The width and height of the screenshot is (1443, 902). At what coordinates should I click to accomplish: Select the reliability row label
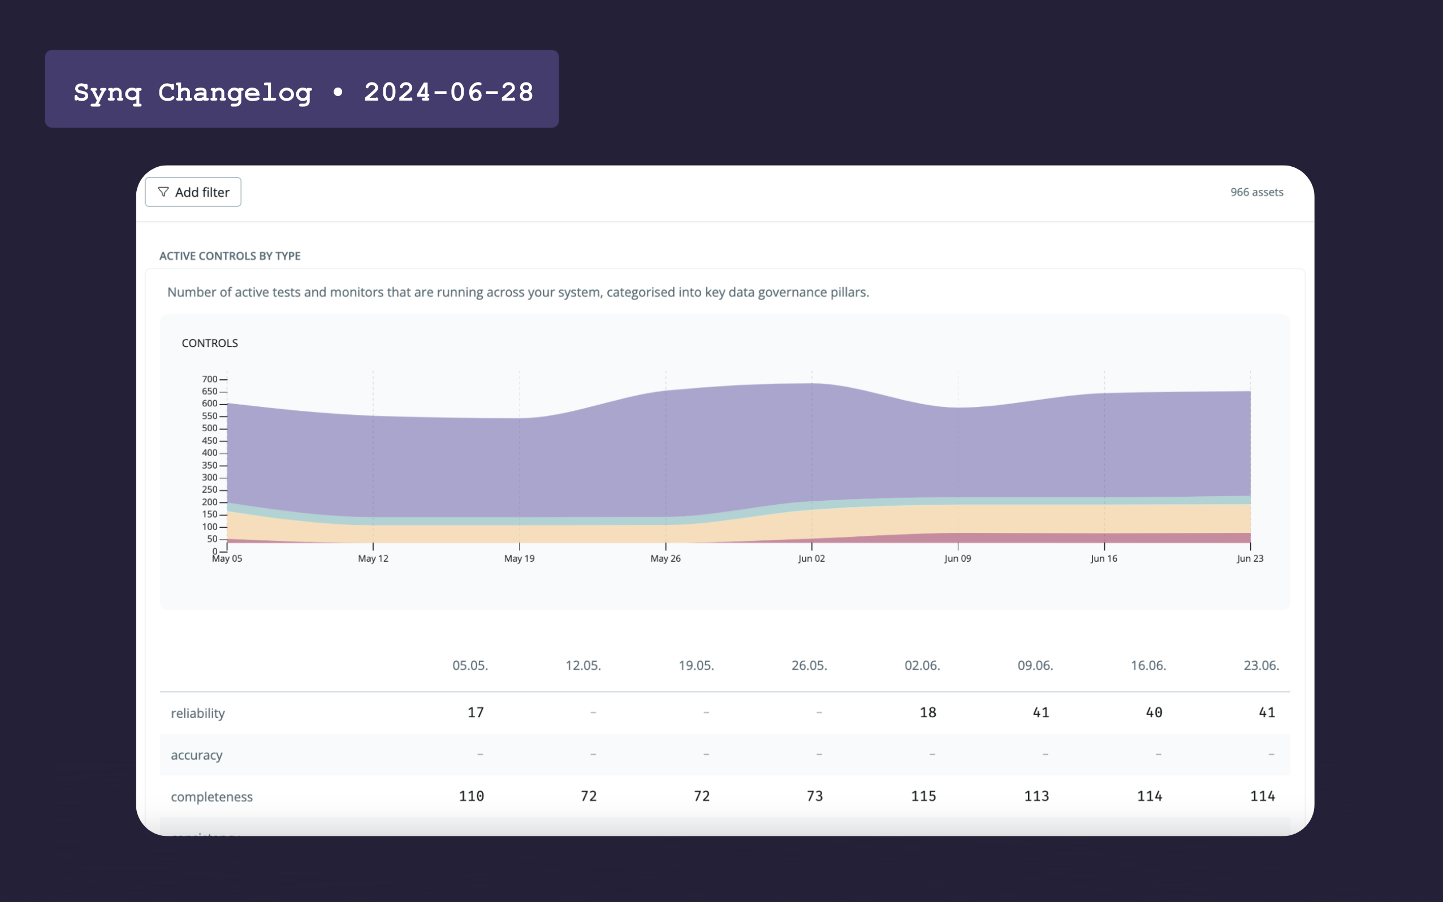tap(197, 713)
